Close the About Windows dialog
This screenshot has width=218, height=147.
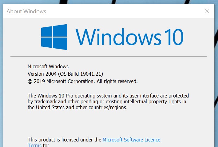pyautogui.click(x=207, y=11)
